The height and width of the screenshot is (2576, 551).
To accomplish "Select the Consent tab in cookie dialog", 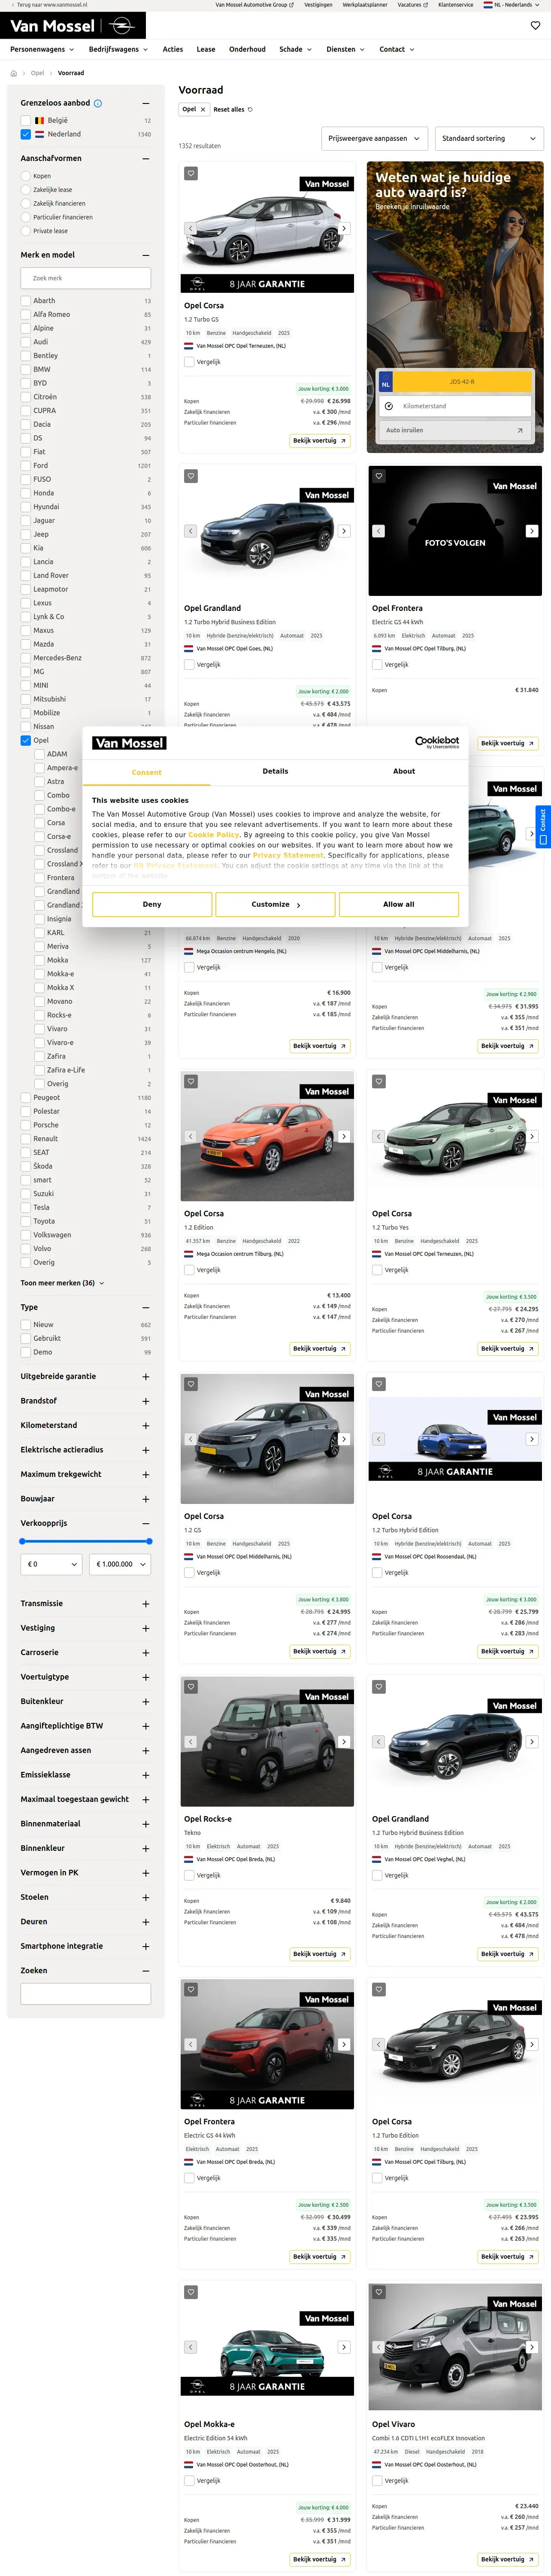I will (147, 772).
